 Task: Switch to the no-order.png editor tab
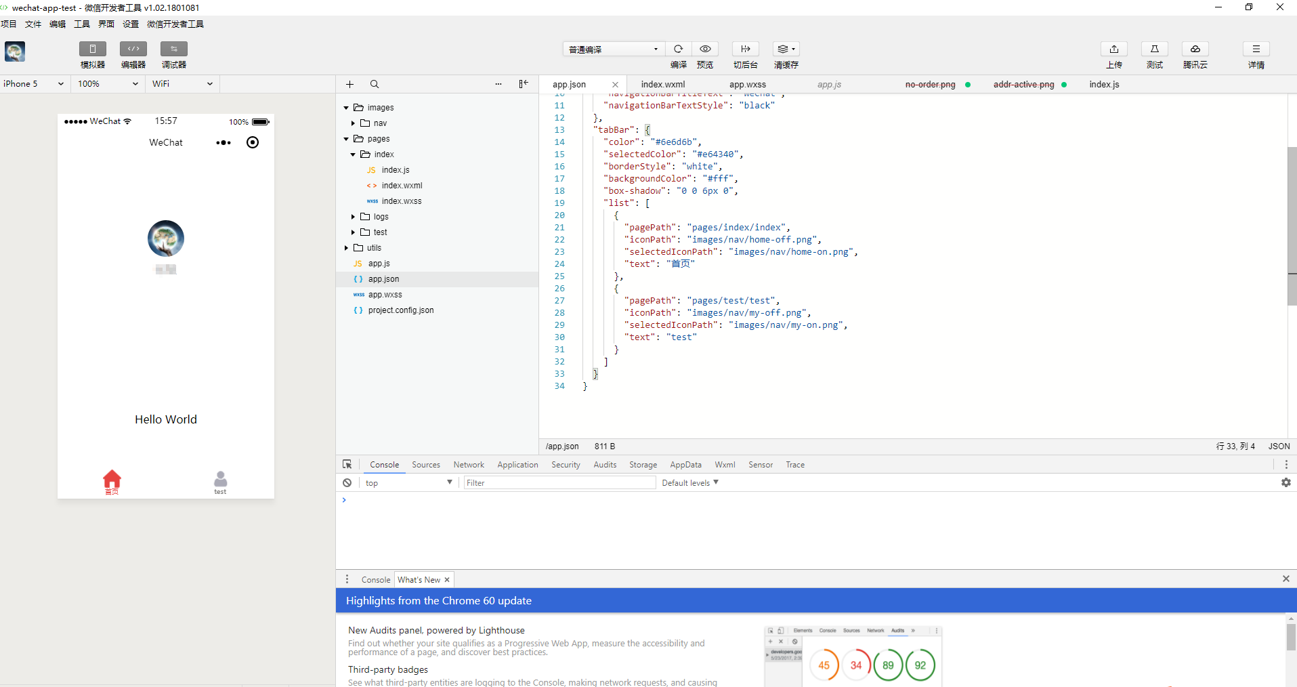pos(930,85)
